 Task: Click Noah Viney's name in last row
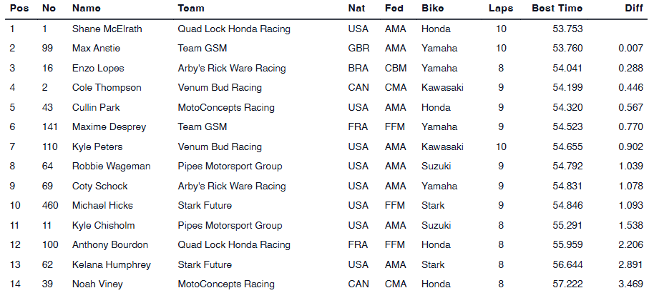click(x=95, y=284)
